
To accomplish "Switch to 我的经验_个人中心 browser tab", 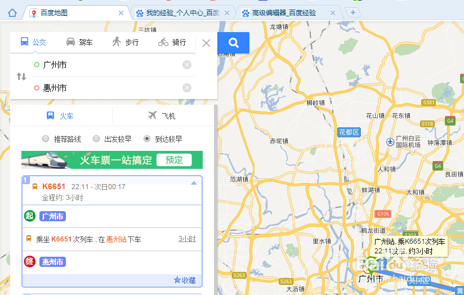I will coord(183,13).
